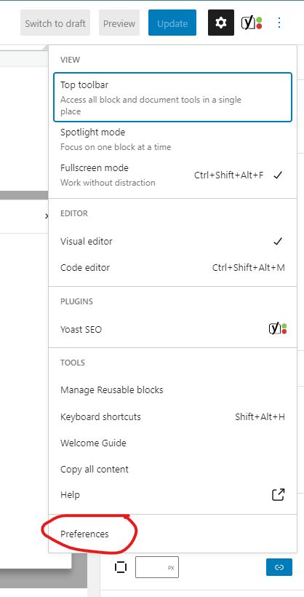Select the Visual editor option

click(x=173, y=242)
